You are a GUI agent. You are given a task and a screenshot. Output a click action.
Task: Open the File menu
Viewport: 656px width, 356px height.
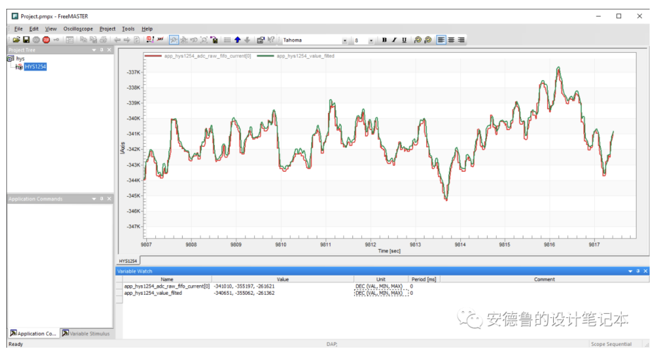pyautogui.click(x=18, y=29)
